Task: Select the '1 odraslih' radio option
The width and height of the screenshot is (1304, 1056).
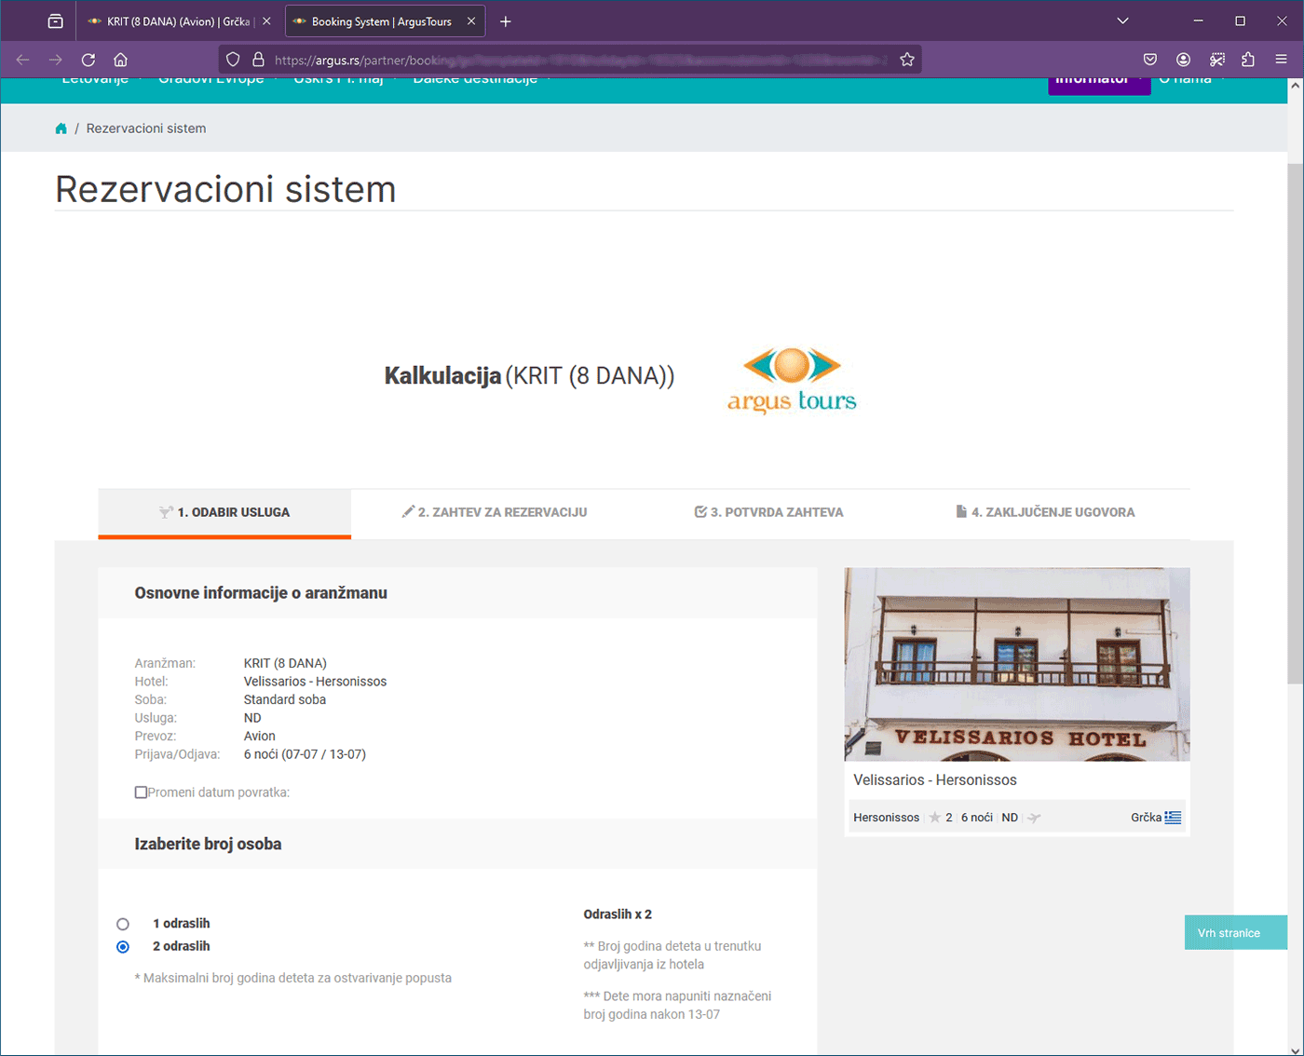Action: tap(123, 925)
